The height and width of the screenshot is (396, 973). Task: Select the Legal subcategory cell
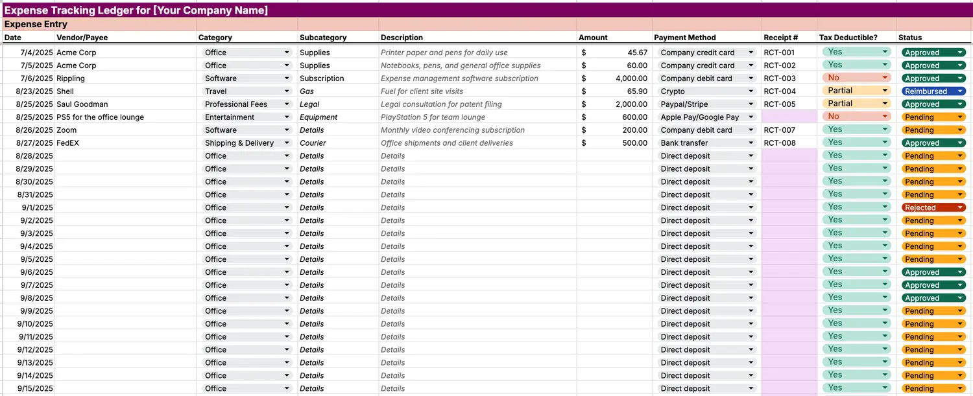[338, 104]
